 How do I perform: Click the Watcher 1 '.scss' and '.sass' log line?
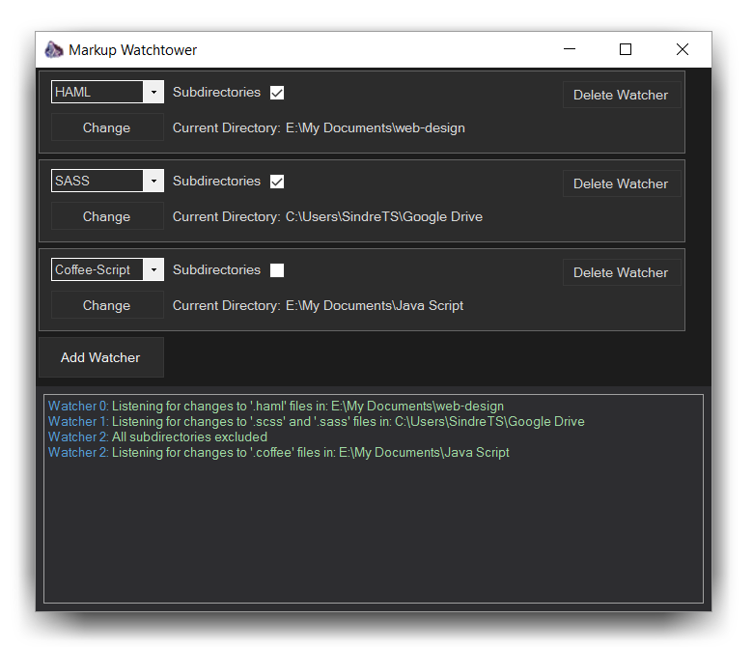(317, 422)
